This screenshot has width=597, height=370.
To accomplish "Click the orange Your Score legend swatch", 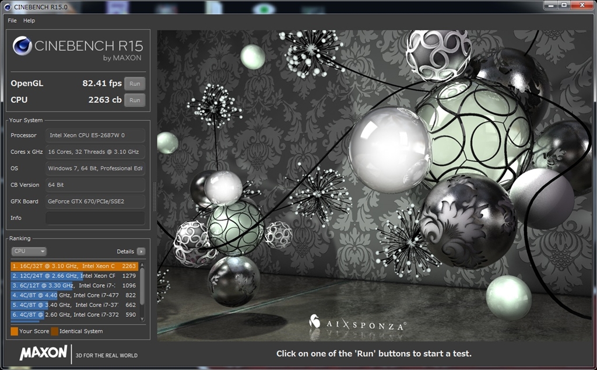I will pyautogui.click(x=15, y=331).
